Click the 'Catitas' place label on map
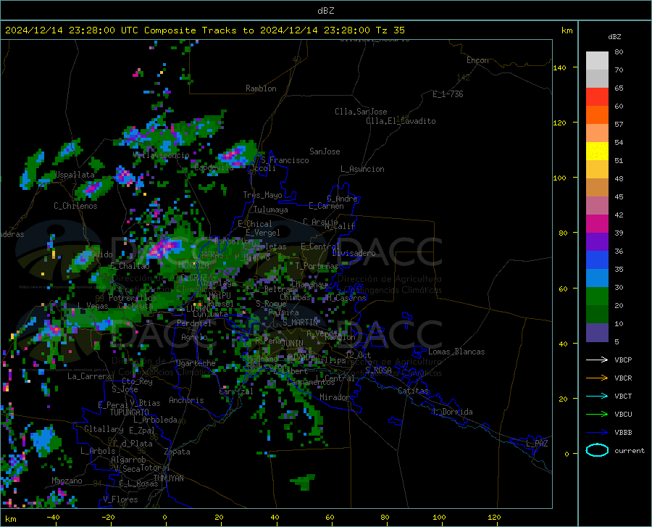The height and width of the screenshot is (527, 652). (x=413, y=391)
